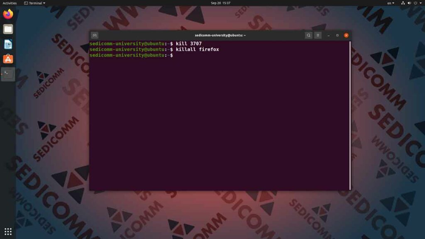This screenshot has width=425, height=239.
Task: Click the terminal scrollbar
Action: click(350, 115)
